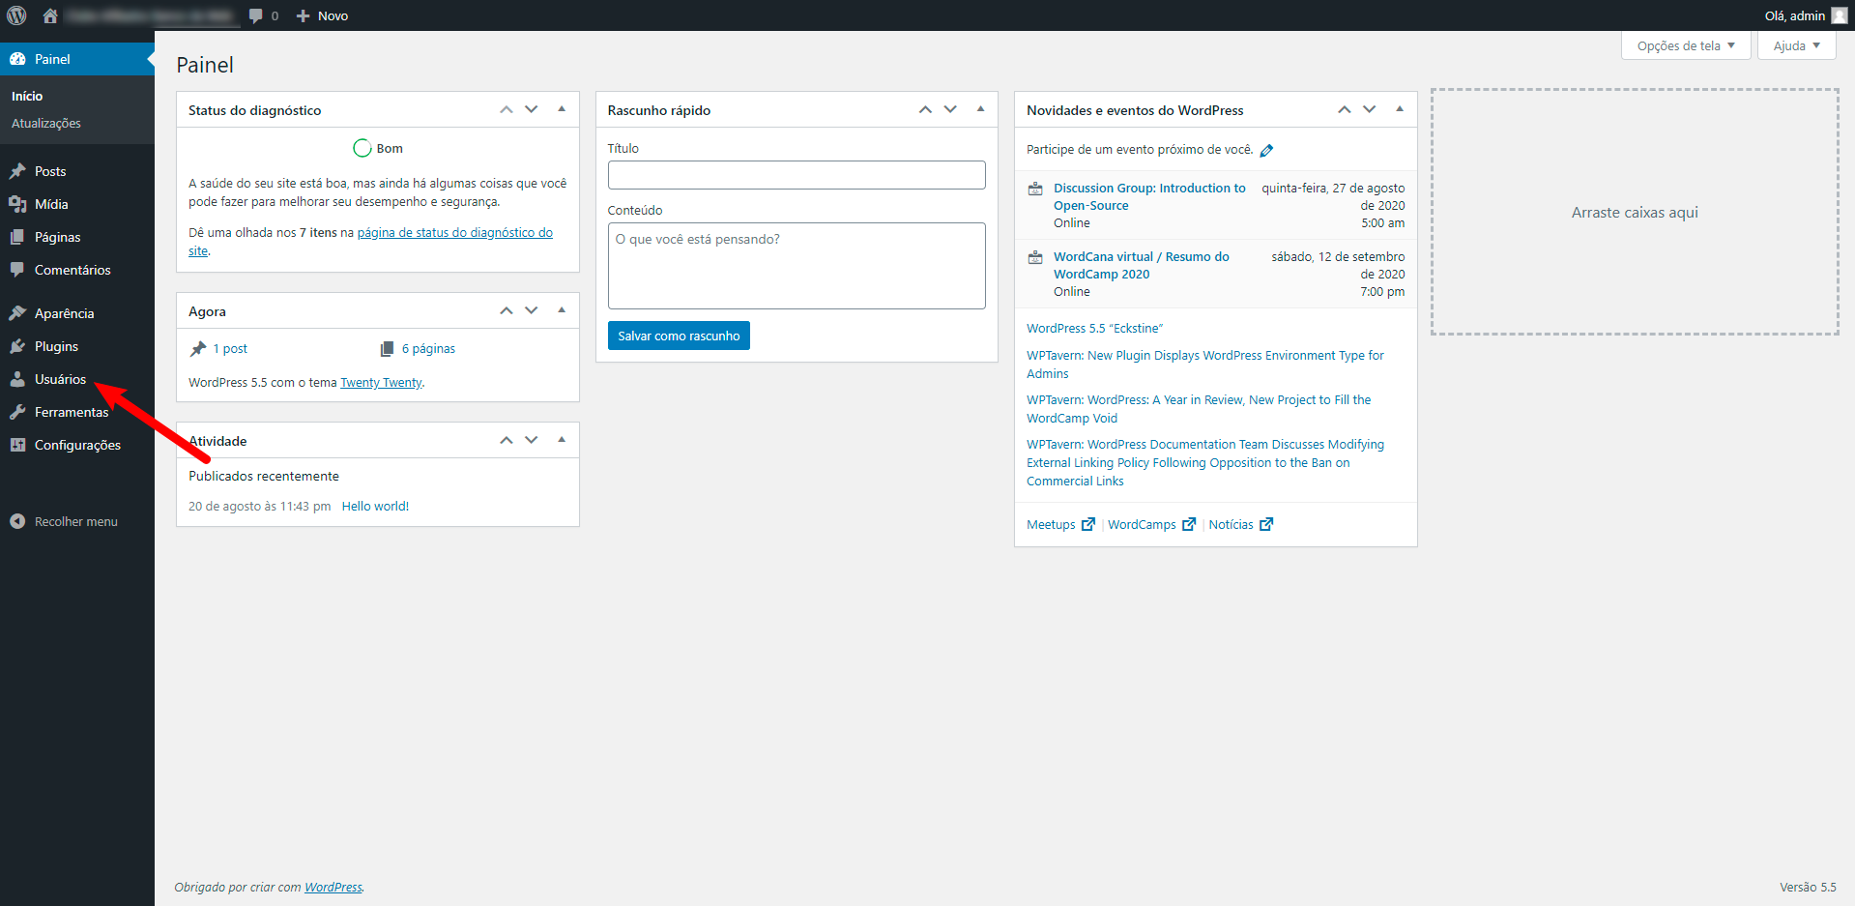Open the Ajuda help dropdown
This screenshot has height=906, width=1855.
point(1795,45)
